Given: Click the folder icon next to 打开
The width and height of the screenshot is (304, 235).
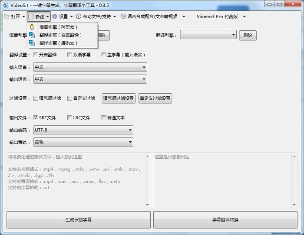Looking at the screenshot, I should click(7, 16).
